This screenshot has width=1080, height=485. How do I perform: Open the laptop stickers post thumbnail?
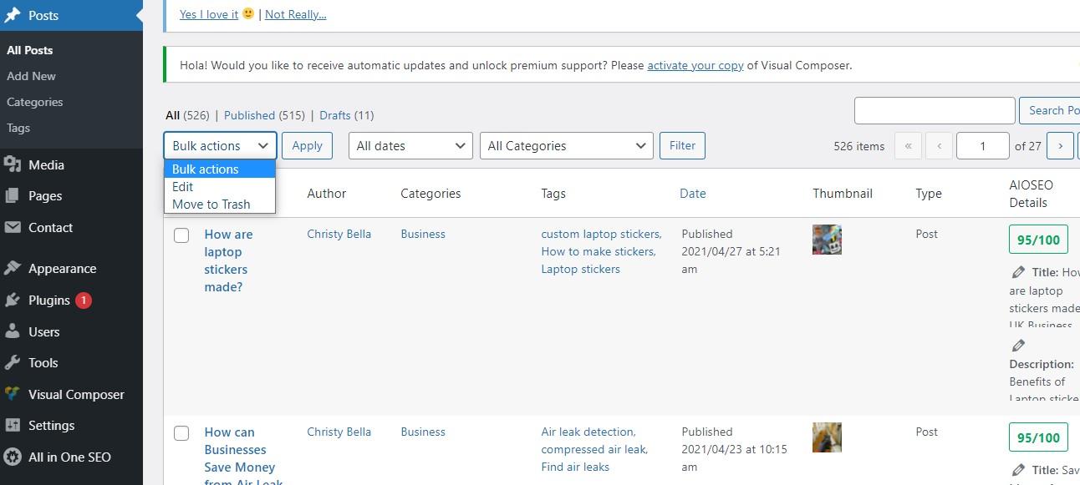[x=827, y=240]
